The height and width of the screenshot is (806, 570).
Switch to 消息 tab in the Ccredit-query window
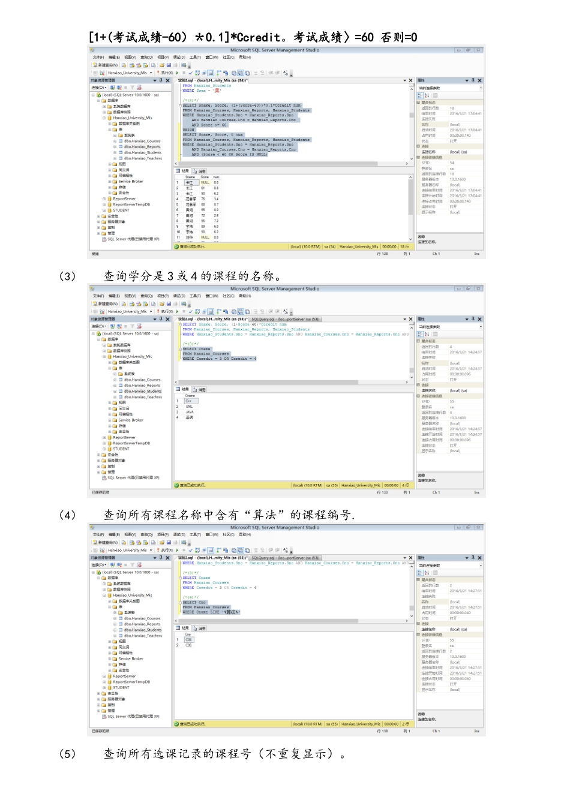[200, 390]
